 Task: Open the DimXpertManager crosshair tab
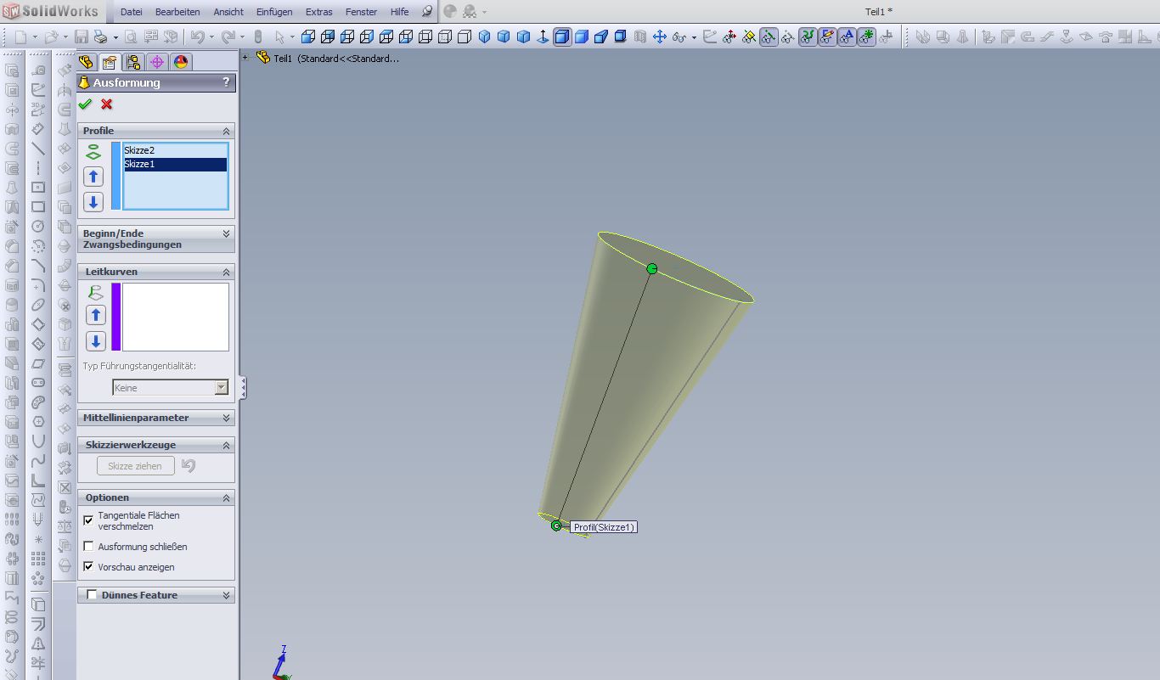[156, 62]
